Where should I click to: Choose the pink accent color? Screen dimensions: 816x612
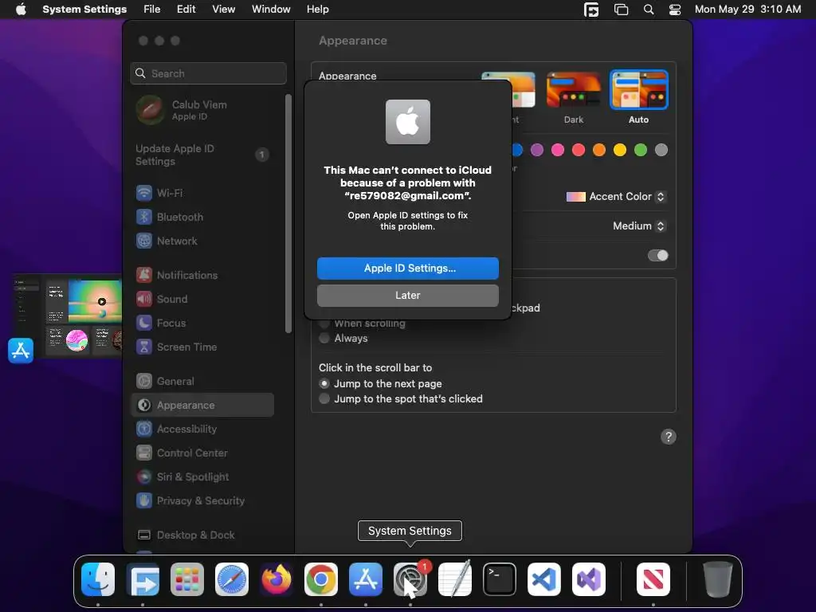(557, 150)
